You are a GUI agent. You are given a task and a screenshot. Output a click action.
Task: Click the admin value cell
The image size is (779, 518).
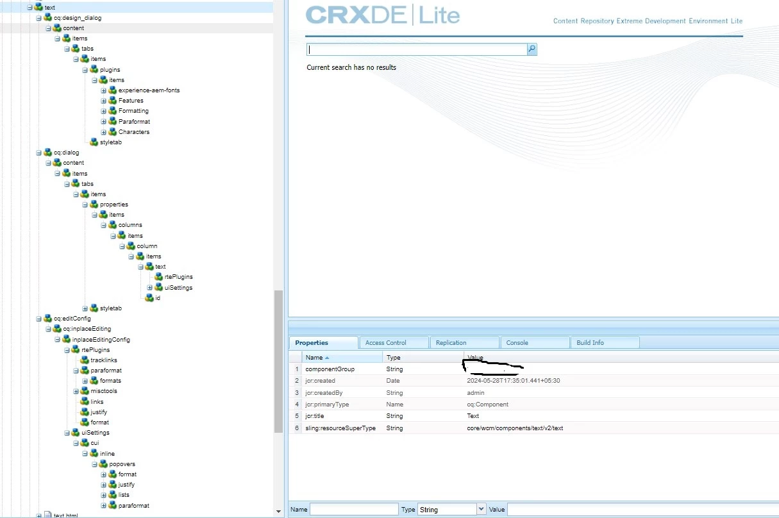click(x=476, y=392)
